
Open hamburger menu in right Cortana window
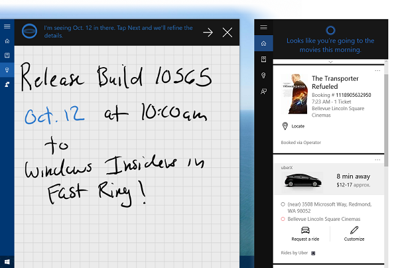264,27
